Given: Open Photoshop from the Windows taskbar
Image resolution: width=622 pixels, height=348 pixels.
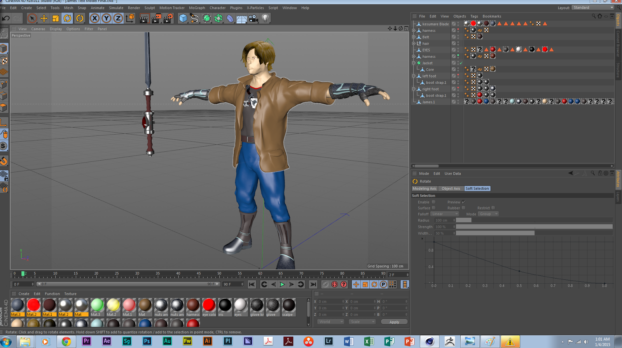Looking at the screenshot, I should (x=147, y=341).
